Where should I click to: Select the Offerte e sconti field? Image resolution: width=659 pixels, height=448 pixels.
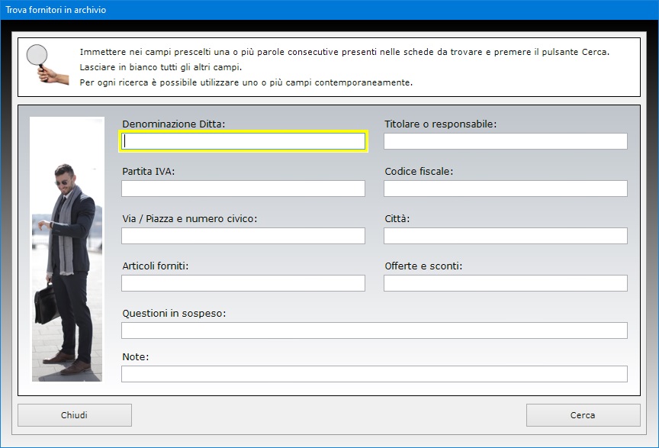point(506,283)
